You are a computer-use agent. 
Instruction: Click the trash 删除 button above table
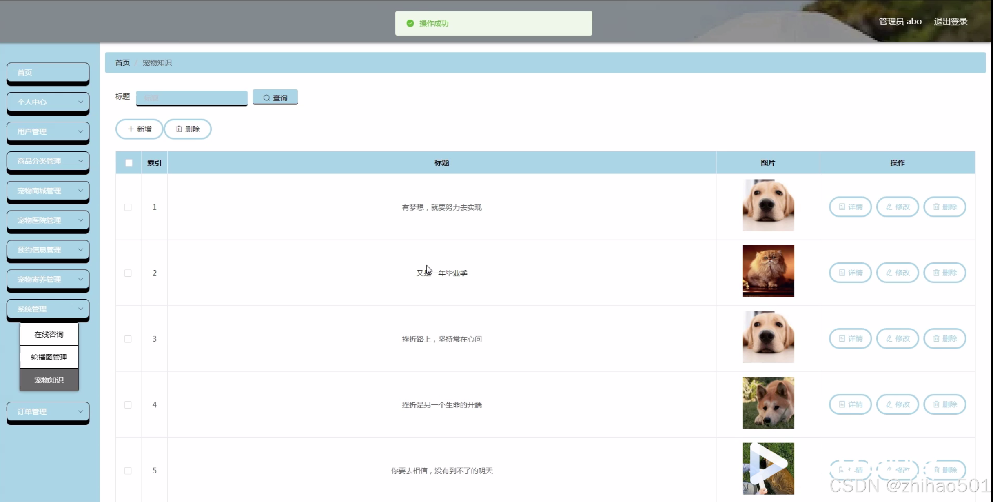188,129
